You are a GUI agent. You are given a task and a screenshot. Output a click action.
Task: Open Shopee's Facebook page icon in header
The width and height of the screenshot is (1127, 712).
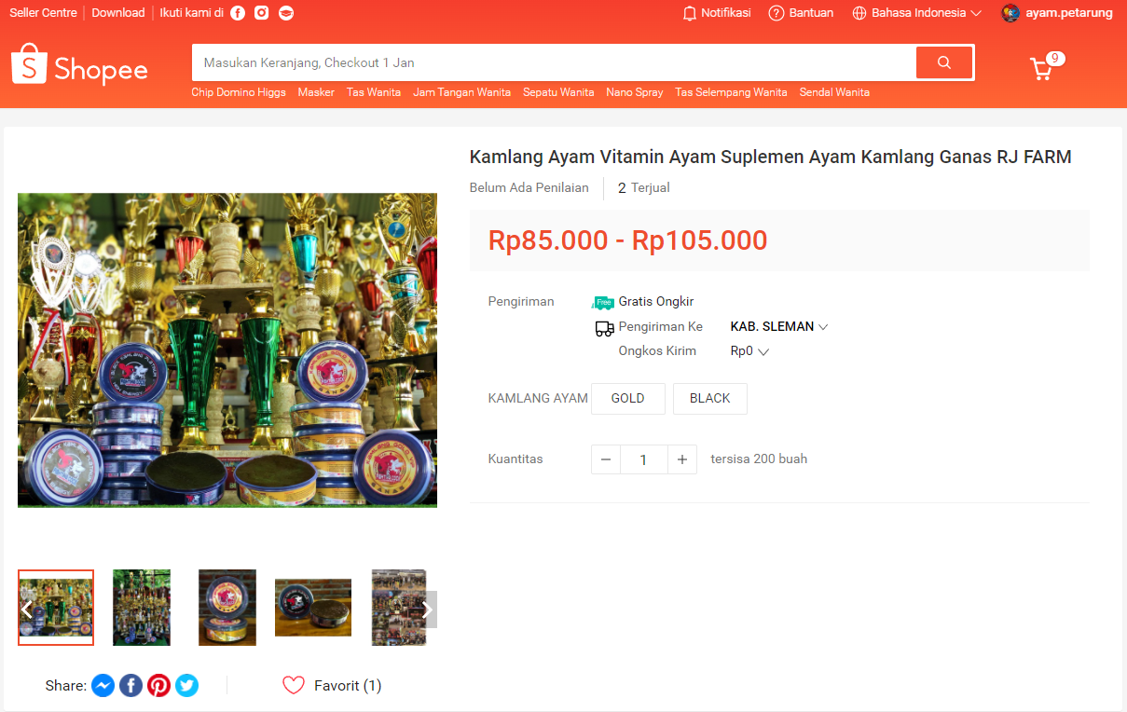pos(238,13)
